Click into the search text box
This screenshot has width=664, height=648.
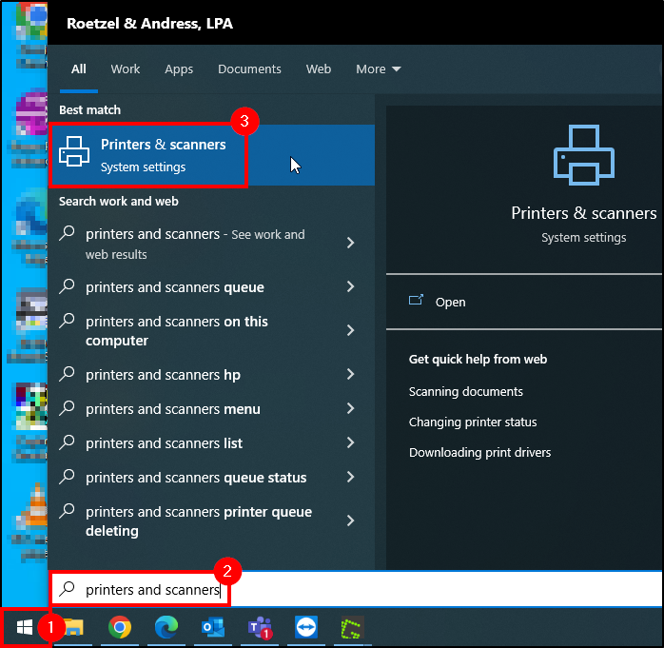click(381, 590)
